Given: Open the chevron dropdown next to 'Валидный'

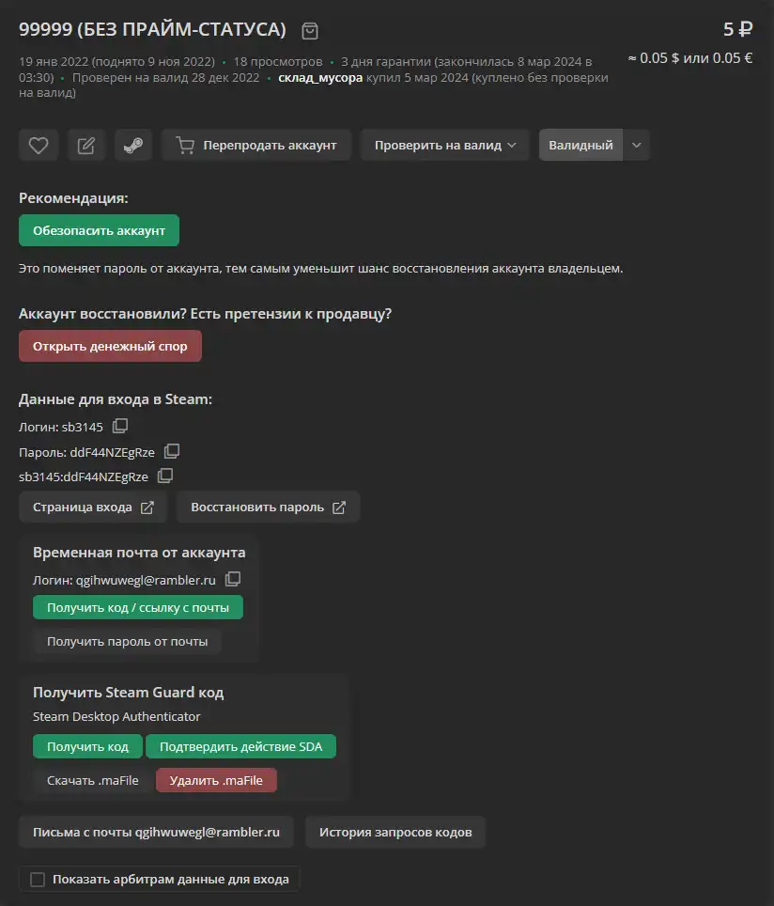Looking at the screenshot, I should pos(636,146).
